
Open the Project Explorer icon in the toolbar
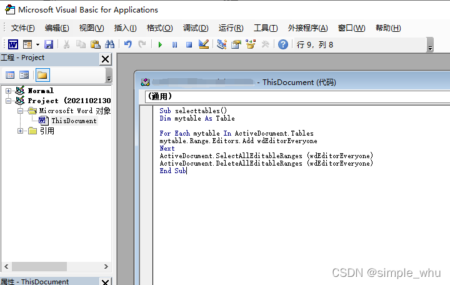tap(221, 44)
